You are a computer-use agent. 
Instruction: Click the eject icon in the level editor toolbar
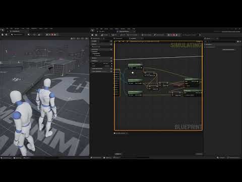pos(55,34)
